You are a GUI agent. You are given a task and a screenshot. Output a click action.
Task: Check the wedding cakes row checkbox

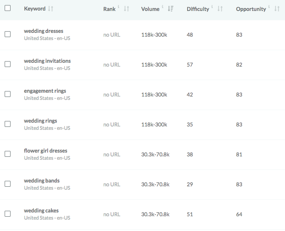pos(8,214)
